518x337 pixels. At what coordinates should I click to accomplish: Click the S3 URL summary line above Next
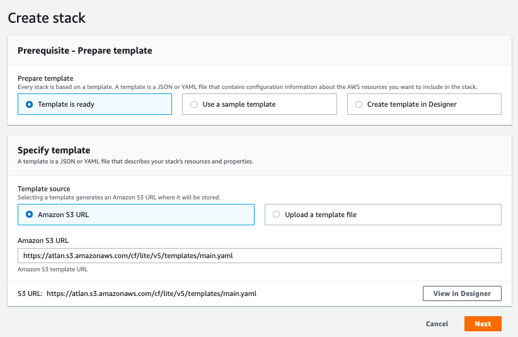pyautogui.click(x=137, y=293)
